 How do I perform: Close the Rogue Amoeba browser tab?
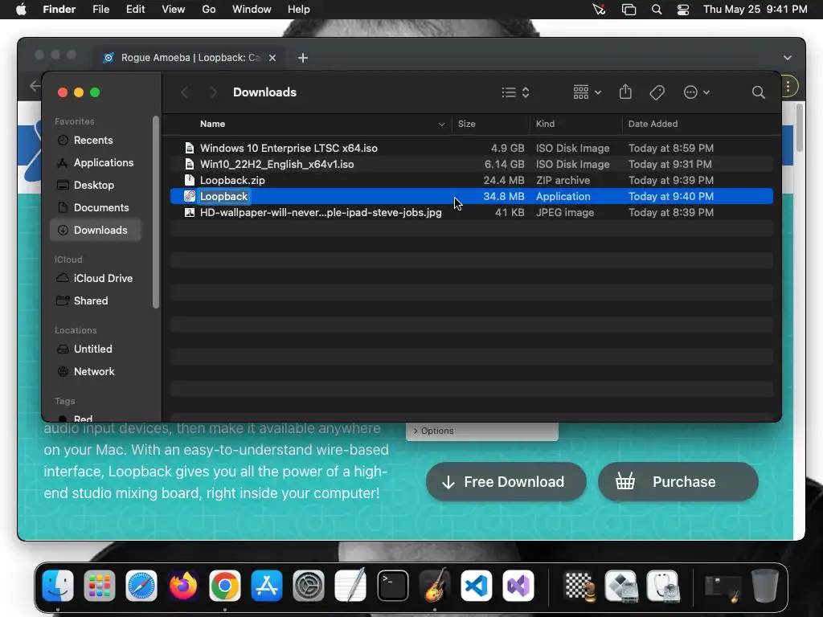click(x=272, y=58)
